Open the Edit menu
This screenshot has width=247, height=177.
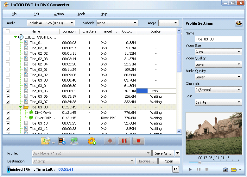coord(36,14)
